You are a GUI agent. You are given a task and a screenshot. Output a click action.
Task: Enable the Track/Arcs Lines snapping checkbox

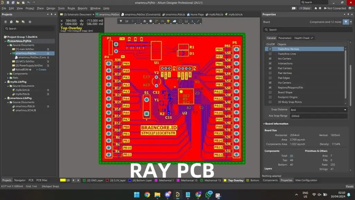pyautogui.click(x=270, y=54)
